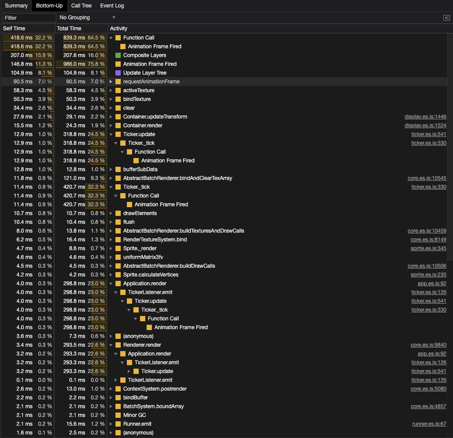Viewport: 453px width, 438px height.
Task: Click green Composite Layers category swatch
Action: 118,55
